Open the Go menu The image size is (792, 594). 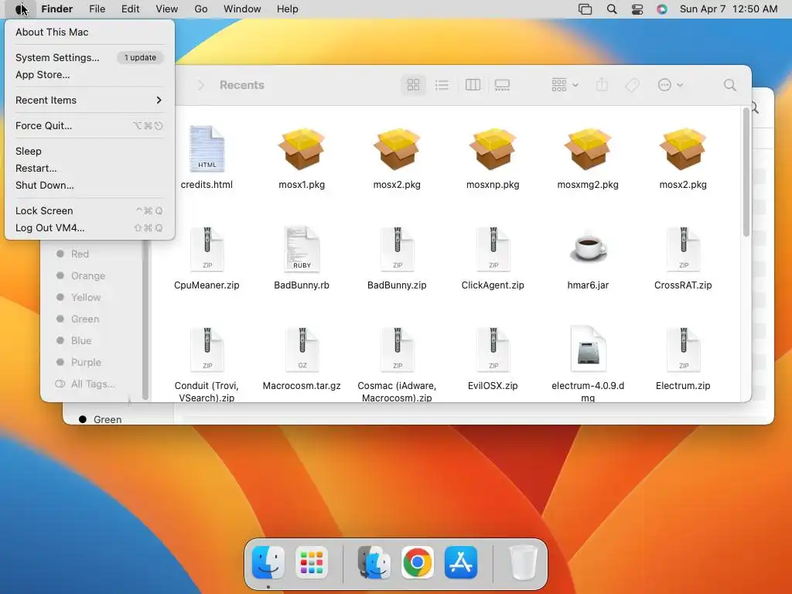201,9
